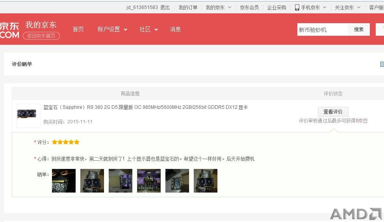The height and width of the screenshot is (222, 384).
Task: Click the 评价状态 column header
Action: pyautogui.click(x=333, y=94)
